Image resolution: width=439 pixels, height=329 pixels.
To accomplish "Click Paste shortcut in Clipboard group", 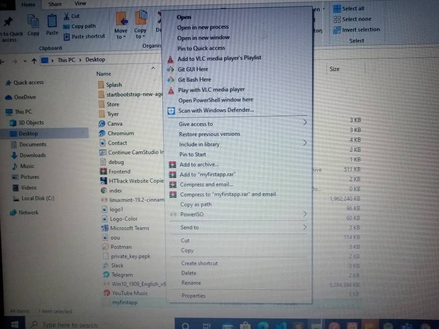I will click(x=84, y=36).
